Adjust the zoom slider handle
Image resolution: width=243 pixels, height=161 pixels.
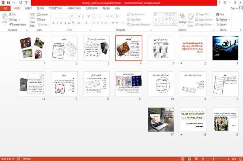point(214,159)
